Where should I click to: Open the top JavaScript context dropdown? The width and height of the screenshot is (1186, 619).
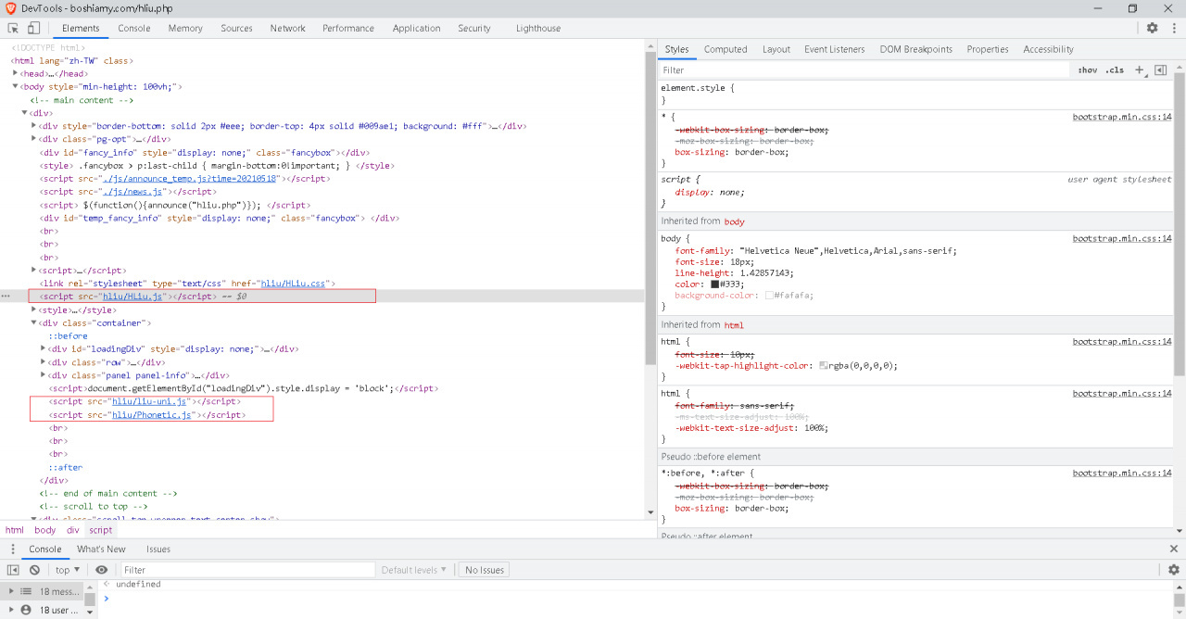[x=68, y=570]
